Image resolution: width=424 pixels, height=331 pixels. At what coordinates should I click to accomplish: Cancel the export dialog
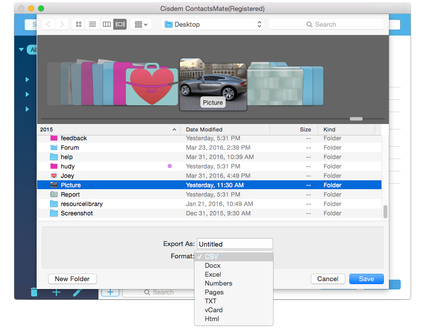point(328,279)
